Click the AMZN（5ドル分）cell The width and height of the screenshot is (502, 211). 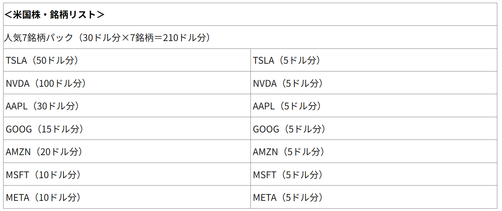click(x=289, y=152)
